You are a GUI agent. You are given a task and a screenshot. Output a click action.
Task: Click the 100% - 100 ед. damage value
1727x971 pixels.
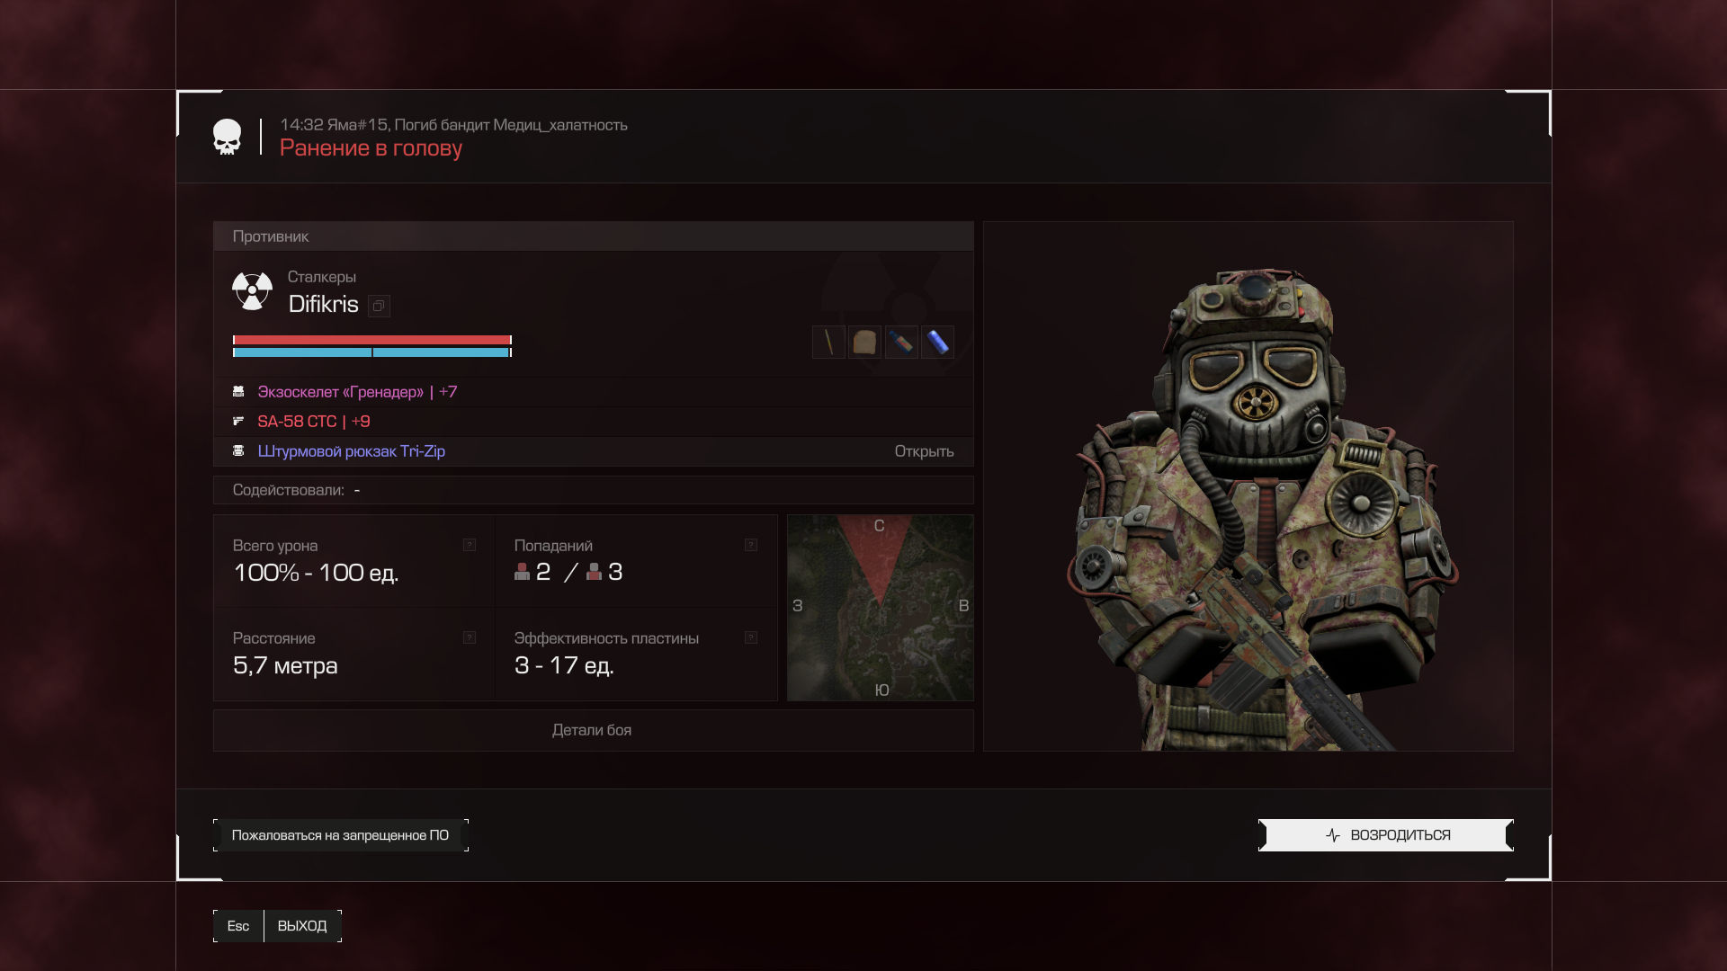point(316,573)
